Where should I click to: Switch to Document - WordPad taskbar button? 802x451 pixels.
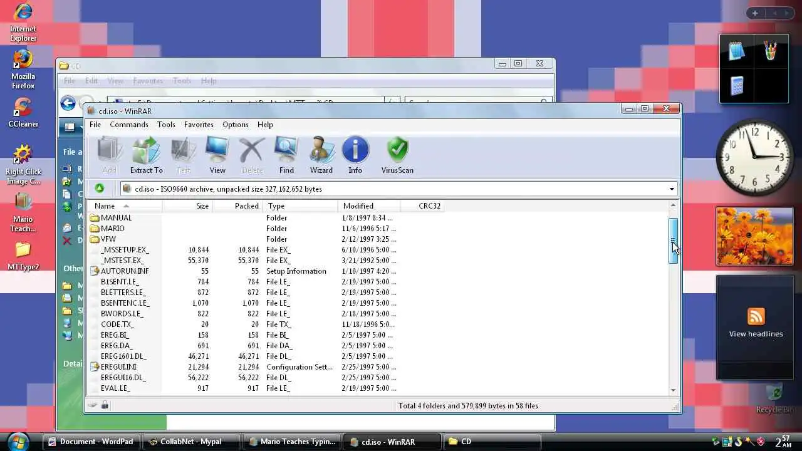click(92, 442)
